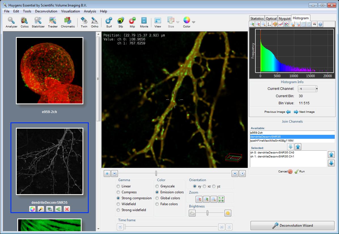Launch the Mip renderer

[x=132, y=22]
